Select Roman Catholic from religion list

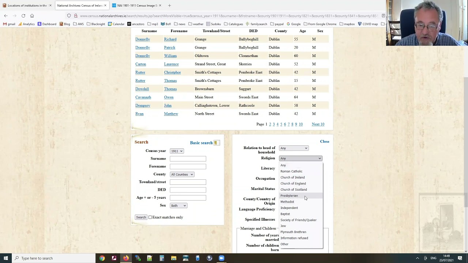(301, 171)
